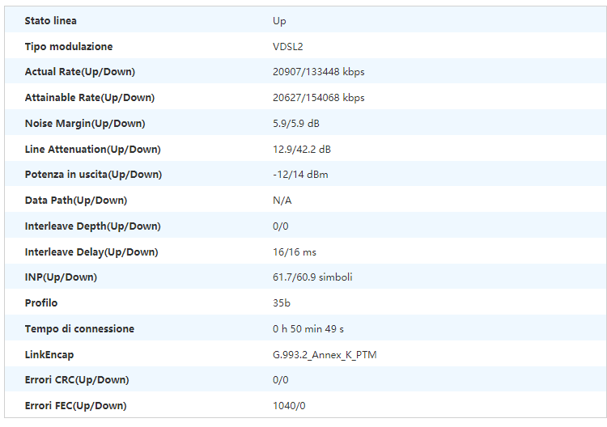
Task: Click the 'Noise Margin(Up/Down)' label
Action: [x=85, y=123]
